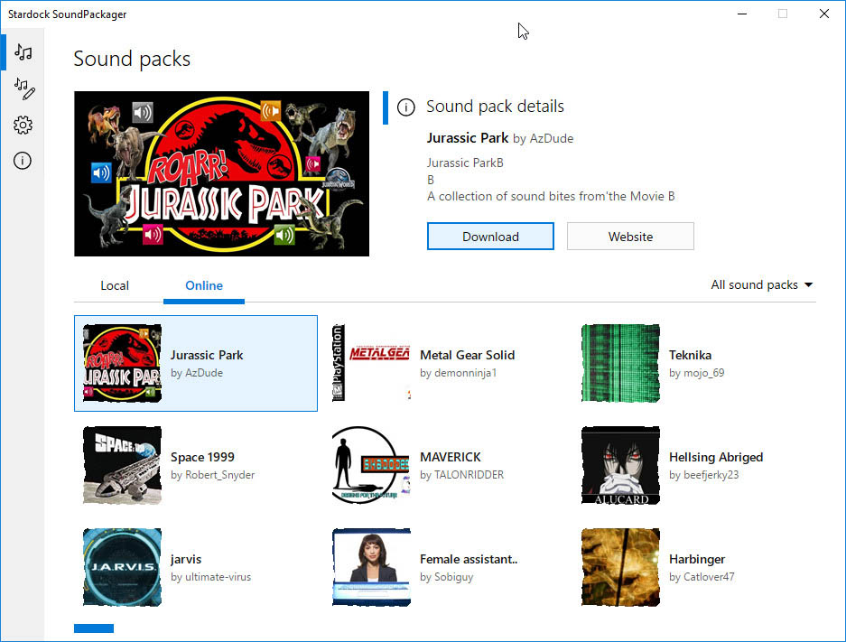Expand the All sound packs filter dropdown

761,284
